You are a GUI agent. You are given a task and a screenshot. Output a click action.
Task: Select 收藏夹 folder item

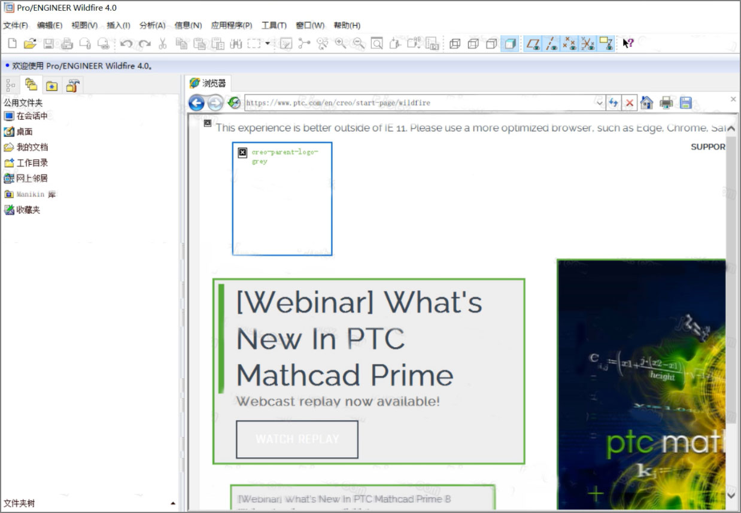pos(22,210)
